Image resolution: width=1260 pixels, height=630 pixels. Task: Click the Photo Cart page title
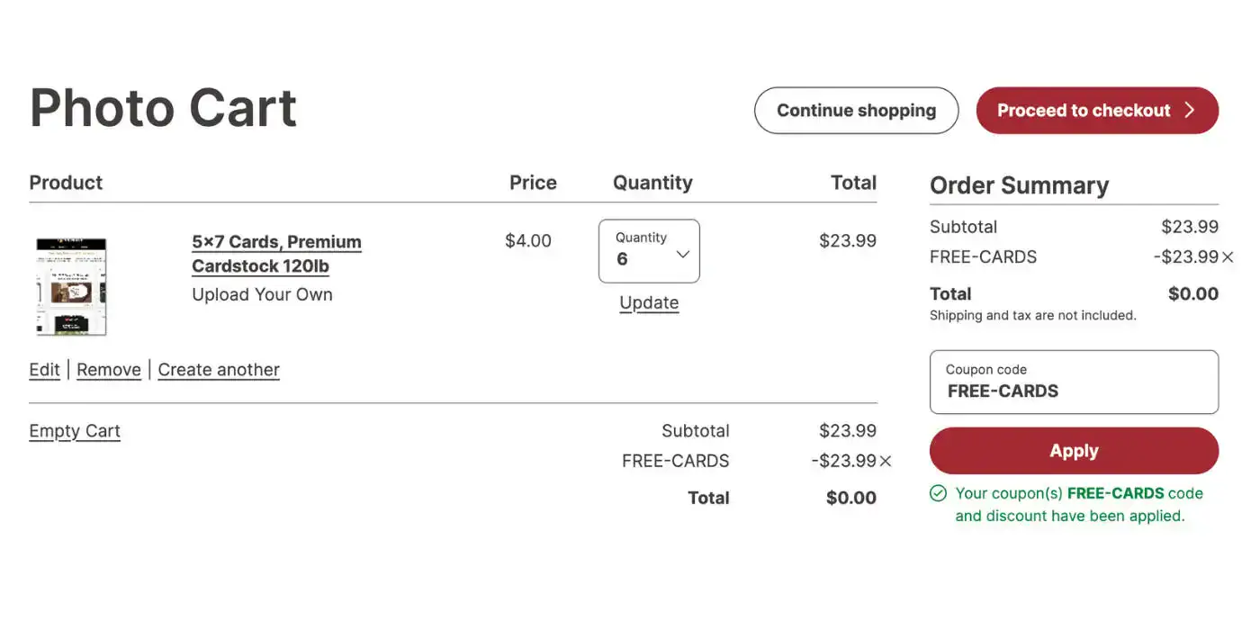pos(163,108)
